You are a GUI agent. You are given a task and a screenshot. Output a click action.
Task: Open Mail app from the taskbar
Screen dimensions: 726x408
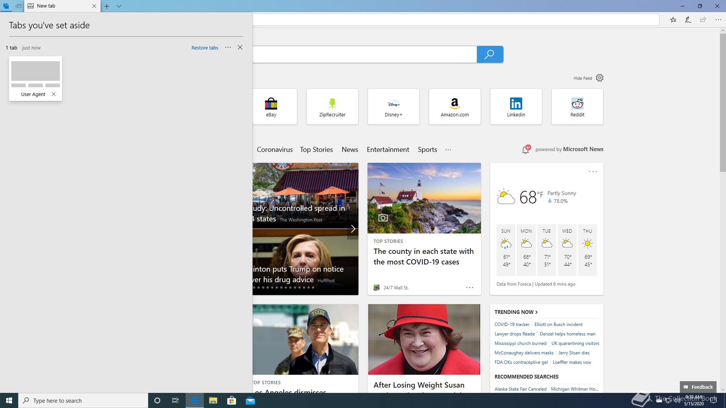pyautogui.click(x=250, y=400)
